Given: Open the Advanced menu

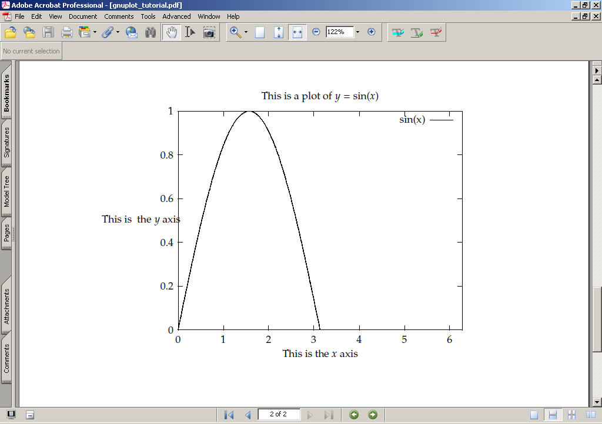Looking at the screenshot, I should 176,16.
